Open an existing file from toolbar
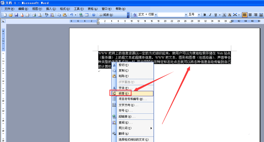 tap(11, 15)
